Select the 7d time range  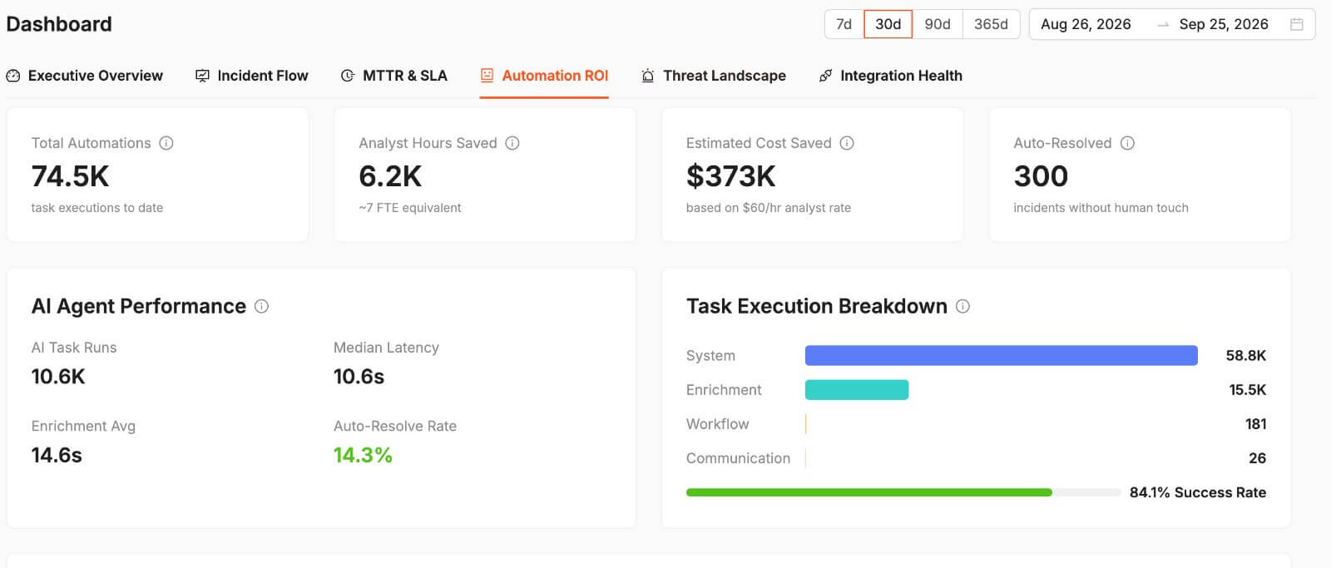[844, 24]
